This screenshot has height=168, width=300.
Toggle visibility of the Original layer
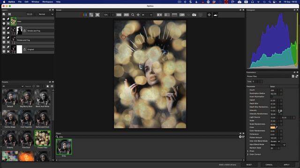point(4,47)
